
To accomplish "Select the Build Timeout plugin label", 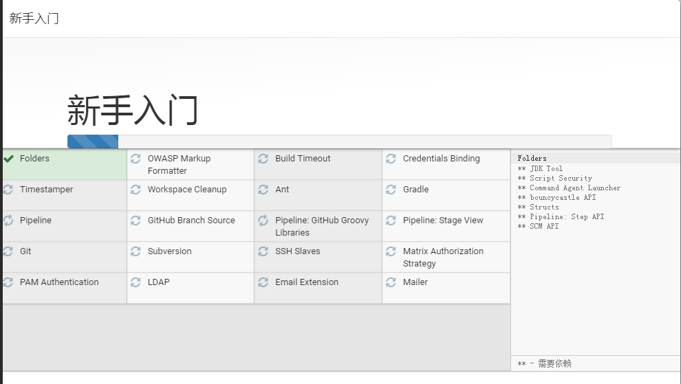I will (303, 159).
